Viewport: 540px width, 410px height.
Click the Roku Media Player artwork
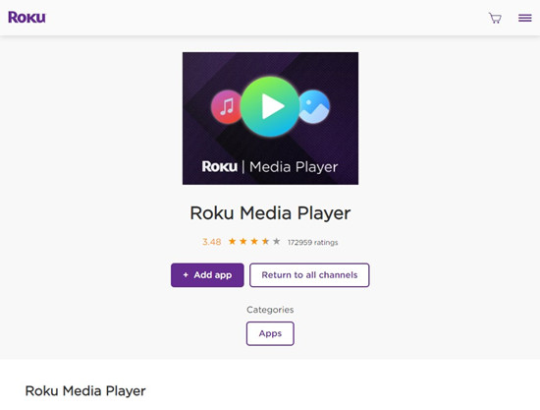pyautogui.click(x=270, y=118)
